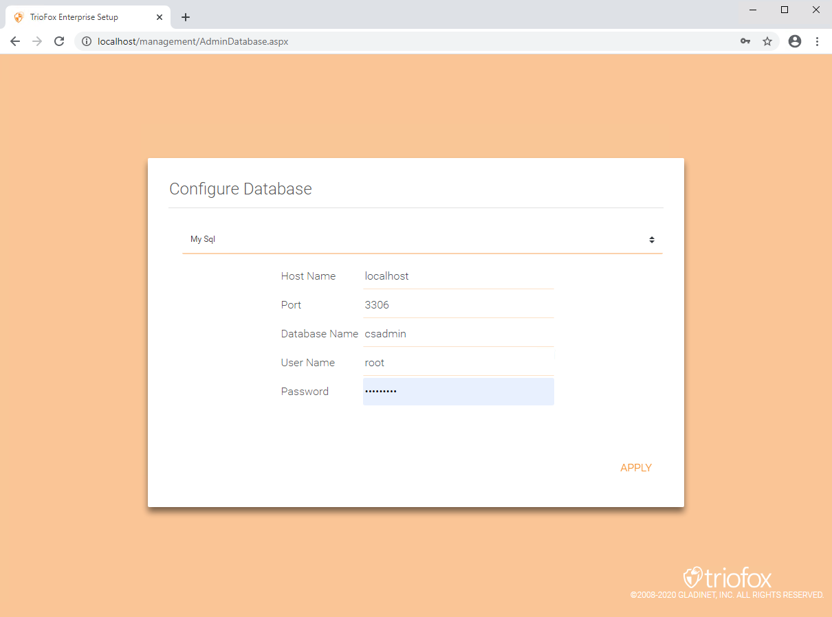Screen dimensions: 832x617
Task: Click the address bar URL text
Action: [x=193, y=41]
